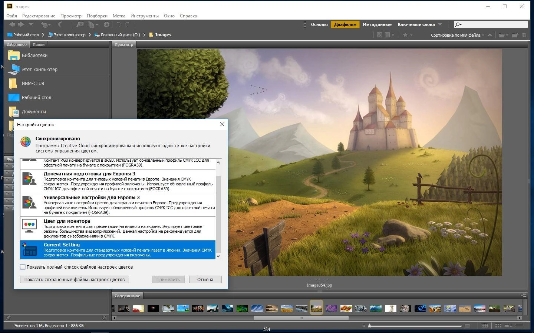The height and width of the screenshot is (333, 534).
Task: Open Подборки menu
Action: coord(97,16)
